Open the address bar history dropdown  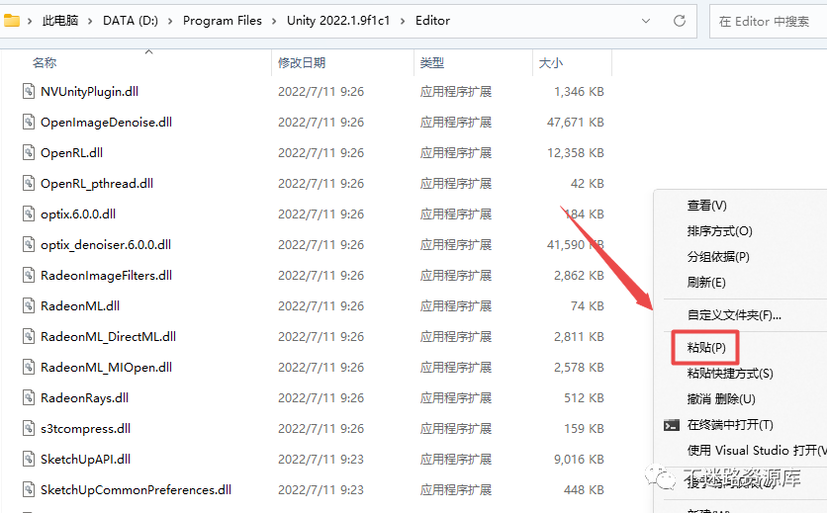coord(646,21)
